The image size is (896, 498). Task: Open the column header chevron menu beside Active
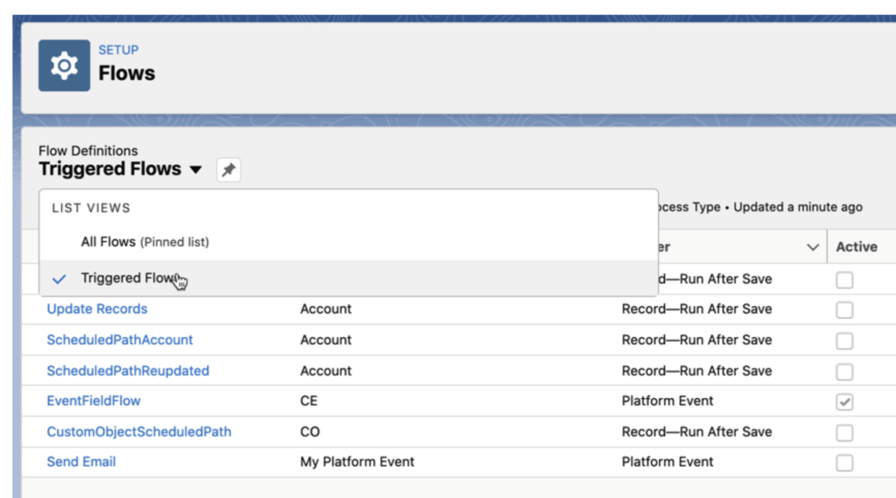click(x=812, y=247)
